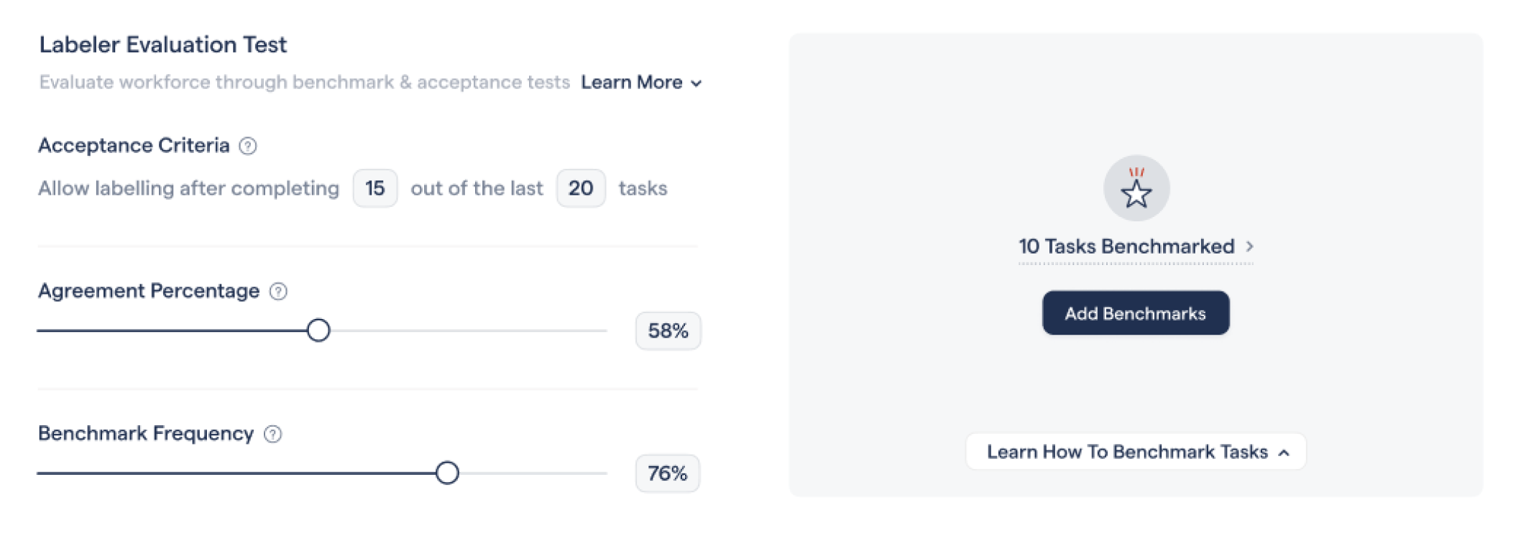The height and width of the screenshot is (533, 1526).
Task: Click the Agreement Percentage slider handle
Action: [318, 330]
